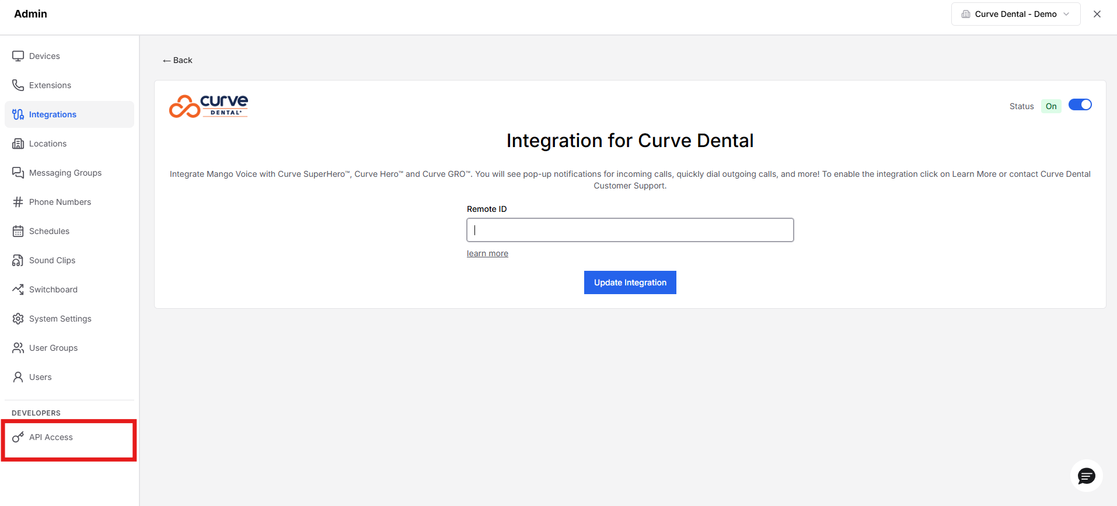Click the User Groups people icon
1117x506 pixels.
(18, 348)
